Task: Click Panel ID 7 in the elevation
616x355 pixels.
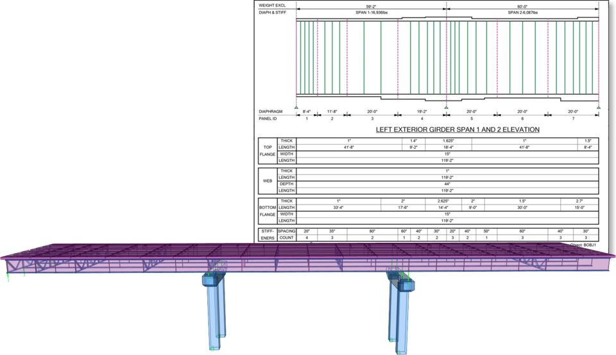Action: 573,119
